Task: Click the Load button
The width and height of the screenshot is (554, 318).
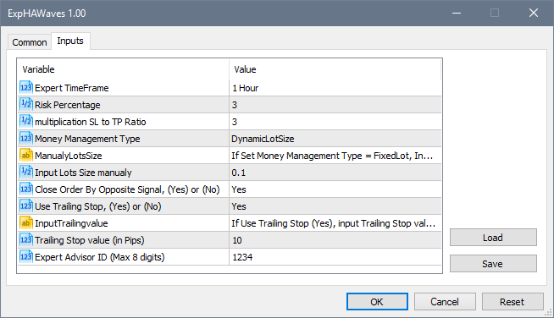Action: 493,238
